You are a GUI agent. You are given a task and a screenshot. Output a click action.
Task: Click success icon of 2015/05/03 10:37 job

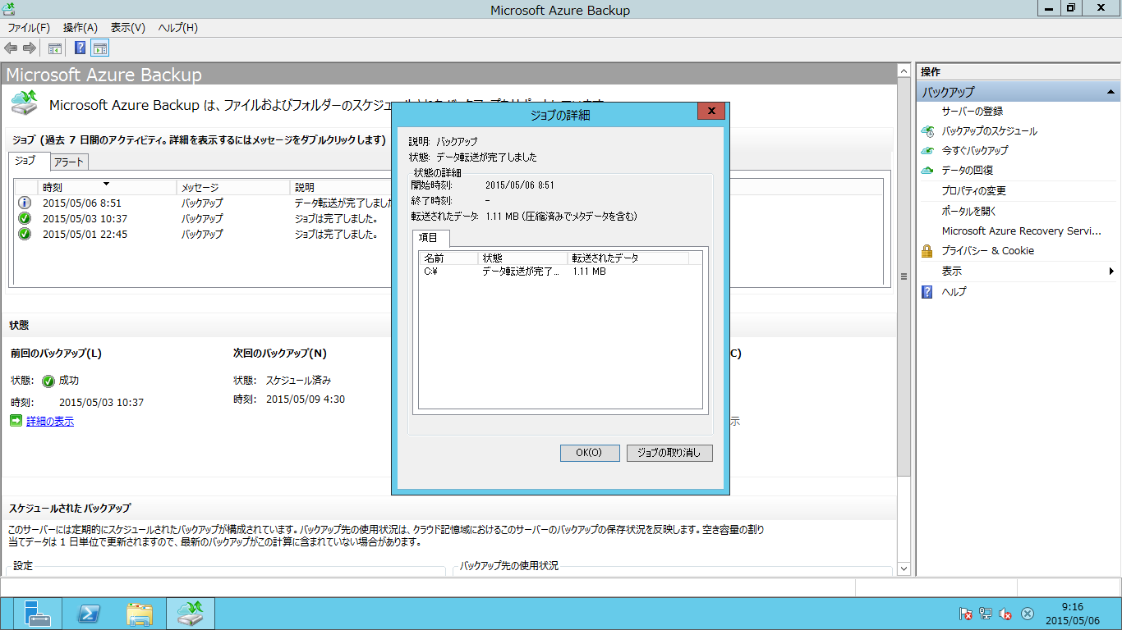25,218
